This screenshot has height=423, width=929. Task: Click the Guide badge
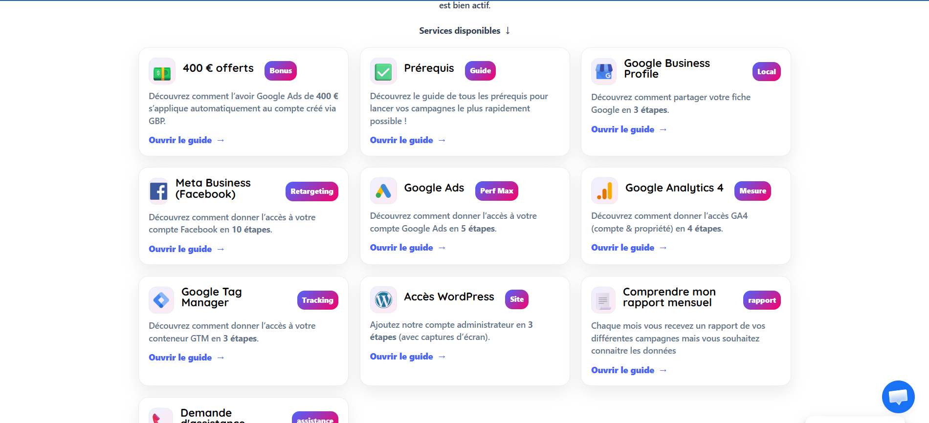coord(480,71)
